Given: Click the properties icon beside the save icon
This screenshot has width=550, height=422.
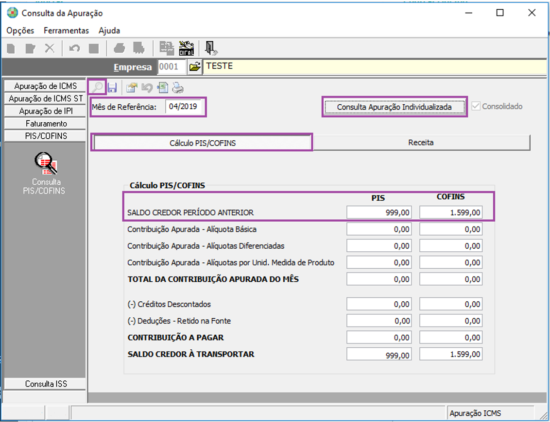Looking at the screenshot, I should pos(131,88).
